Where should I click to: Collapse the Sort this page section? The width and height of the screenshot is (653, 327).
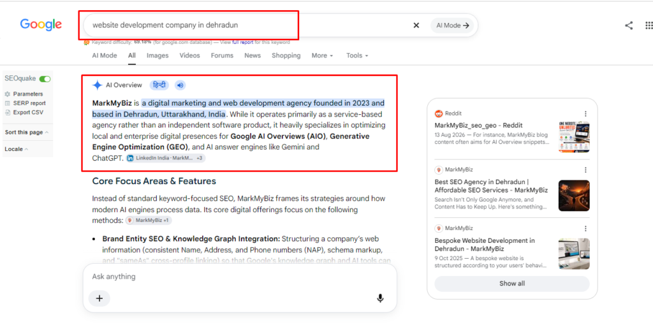pos(27,133)
